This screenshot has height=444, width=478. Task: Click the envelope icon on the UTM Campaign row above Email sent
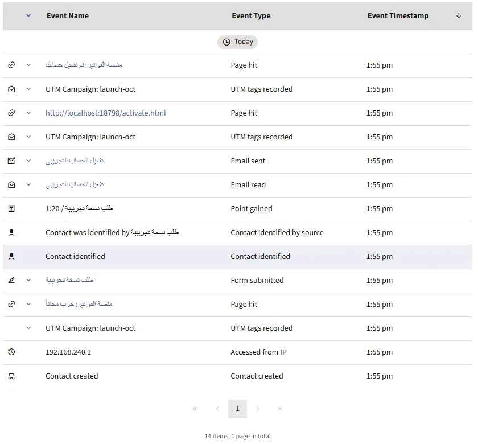pyautogui.click(x=11, y=137)
